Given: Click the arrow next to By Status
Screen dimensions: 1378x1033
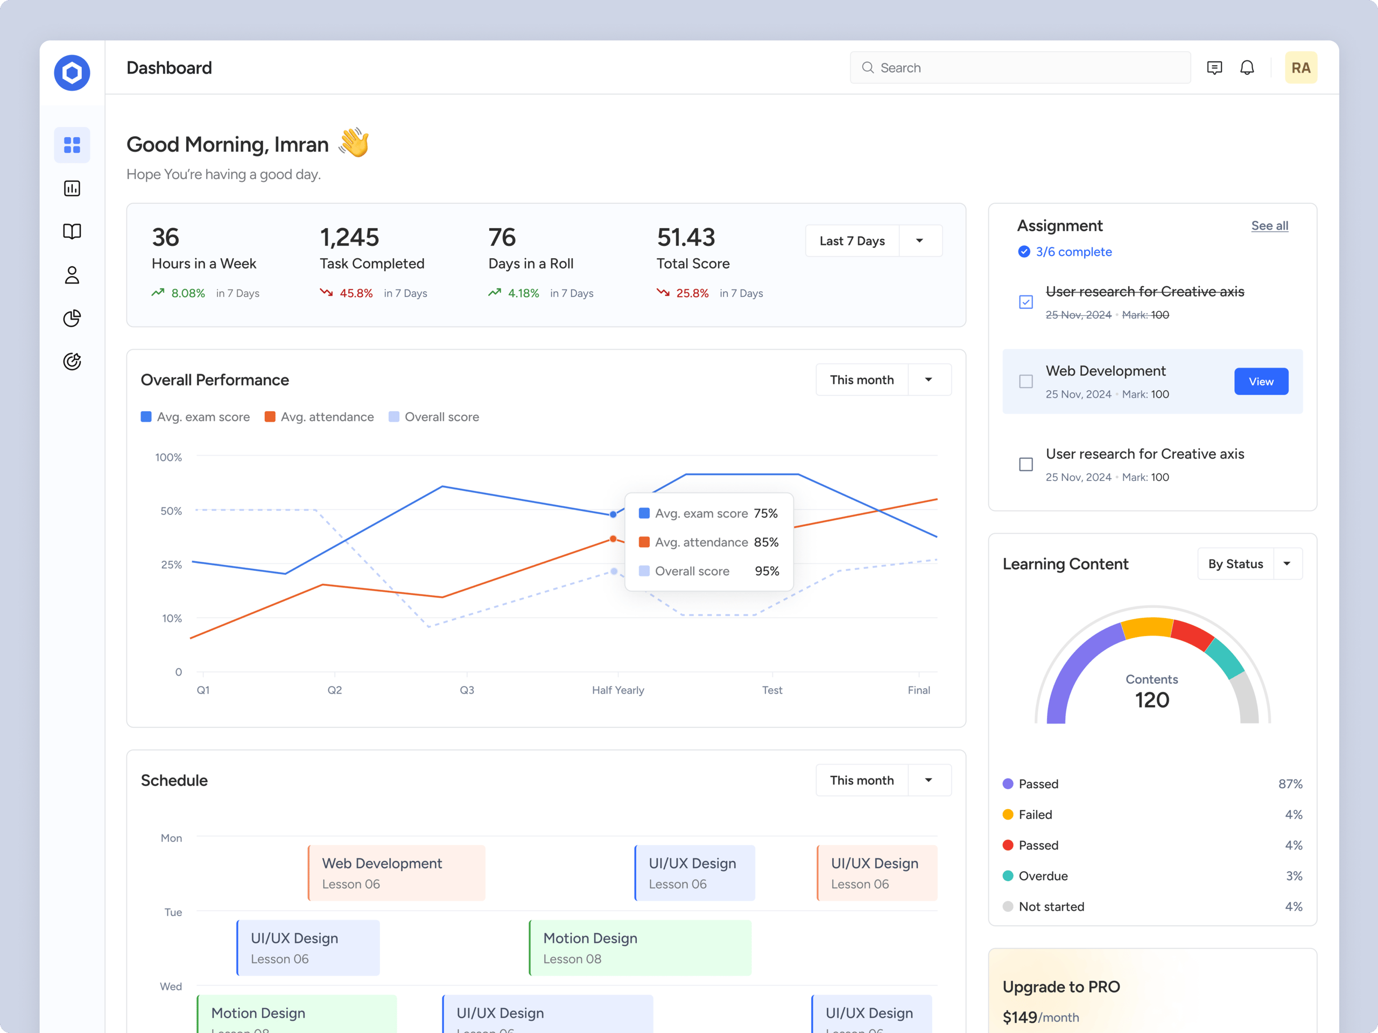Looking at the screenshot, I should pos(1287,563).
